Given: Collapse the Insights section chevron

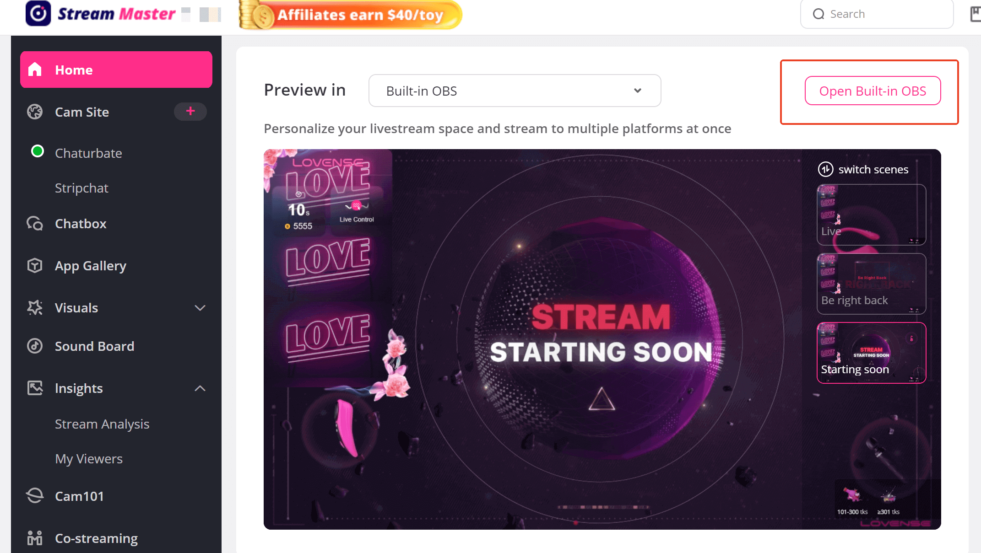Looking at the screenshot, I should [200, 388].
